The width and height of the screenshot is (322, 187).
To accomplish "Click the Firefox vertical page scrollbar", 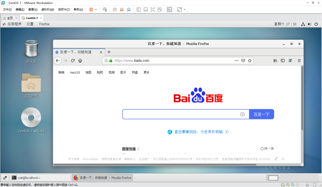I will click(x=302, y=98).
